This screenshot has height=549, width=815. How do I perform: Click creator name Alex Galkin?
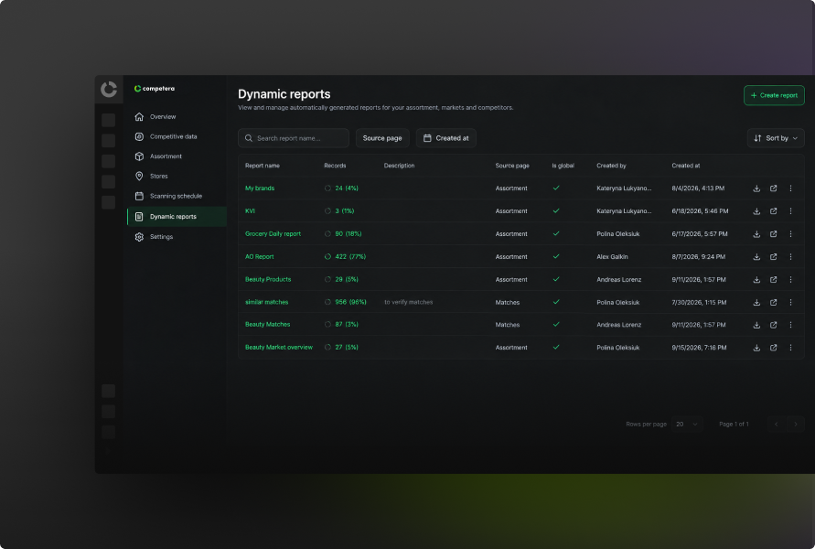612,257
